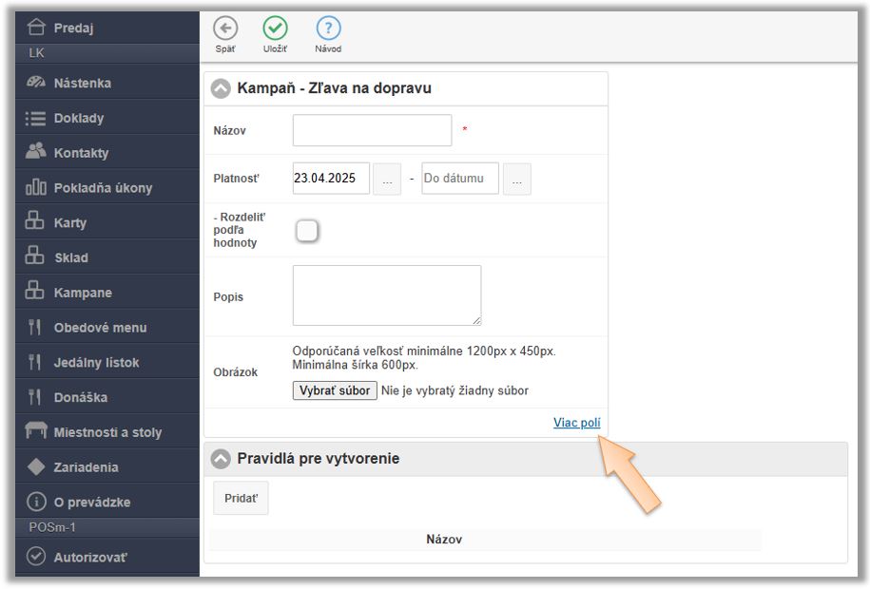The width and height of the screenshot is (870, 589).
Task: Collapse the Pravidlá pre vytvorenie section
Action: click(x=221, y=459)
